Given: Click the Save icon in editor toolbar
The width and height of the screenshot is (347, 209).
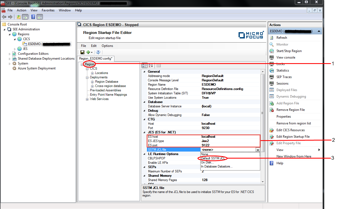Looking at the screenshot, I should [82, 52].
